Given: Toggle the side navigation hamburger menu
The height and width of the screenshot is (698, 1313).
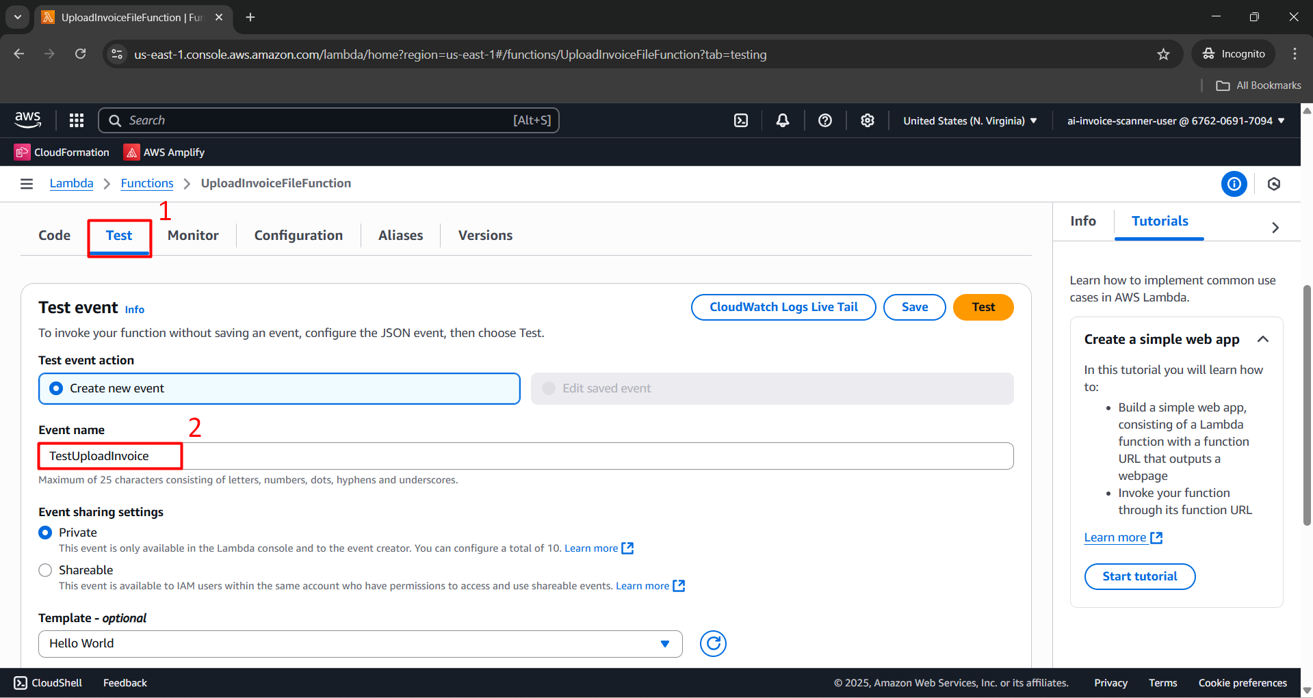Looking at the screenshot, I should (x=27, y=183).
